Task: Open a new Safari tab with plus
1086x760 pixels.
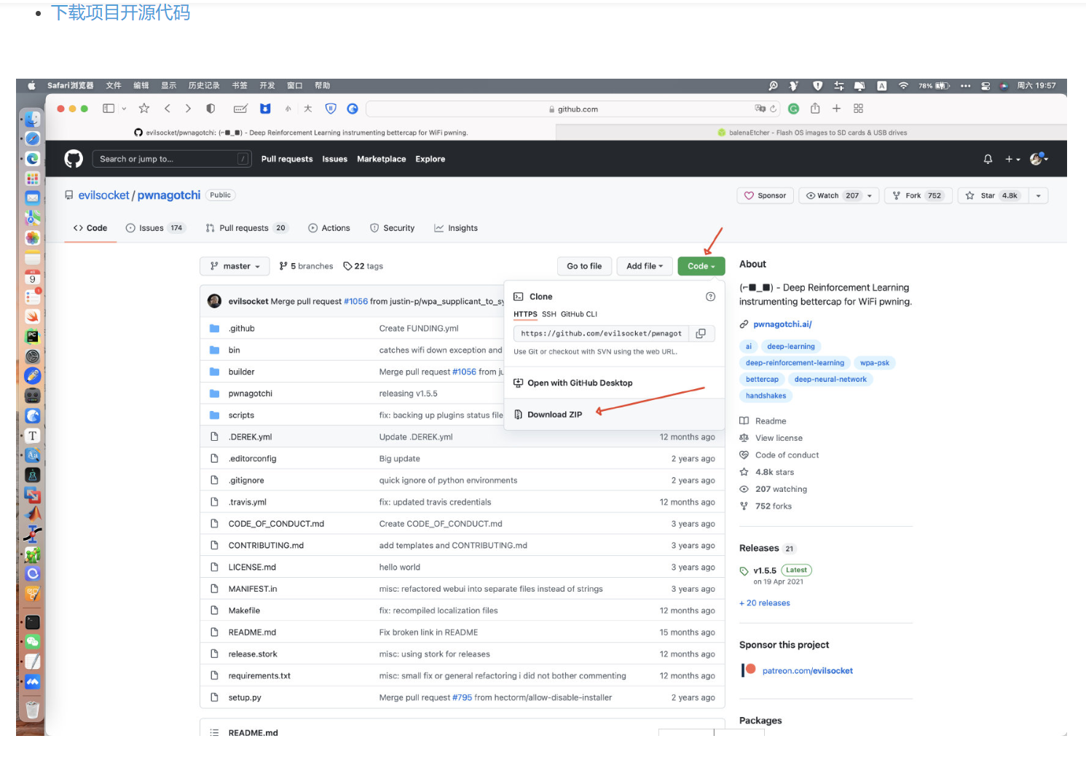Action: [x=836, y=109]
